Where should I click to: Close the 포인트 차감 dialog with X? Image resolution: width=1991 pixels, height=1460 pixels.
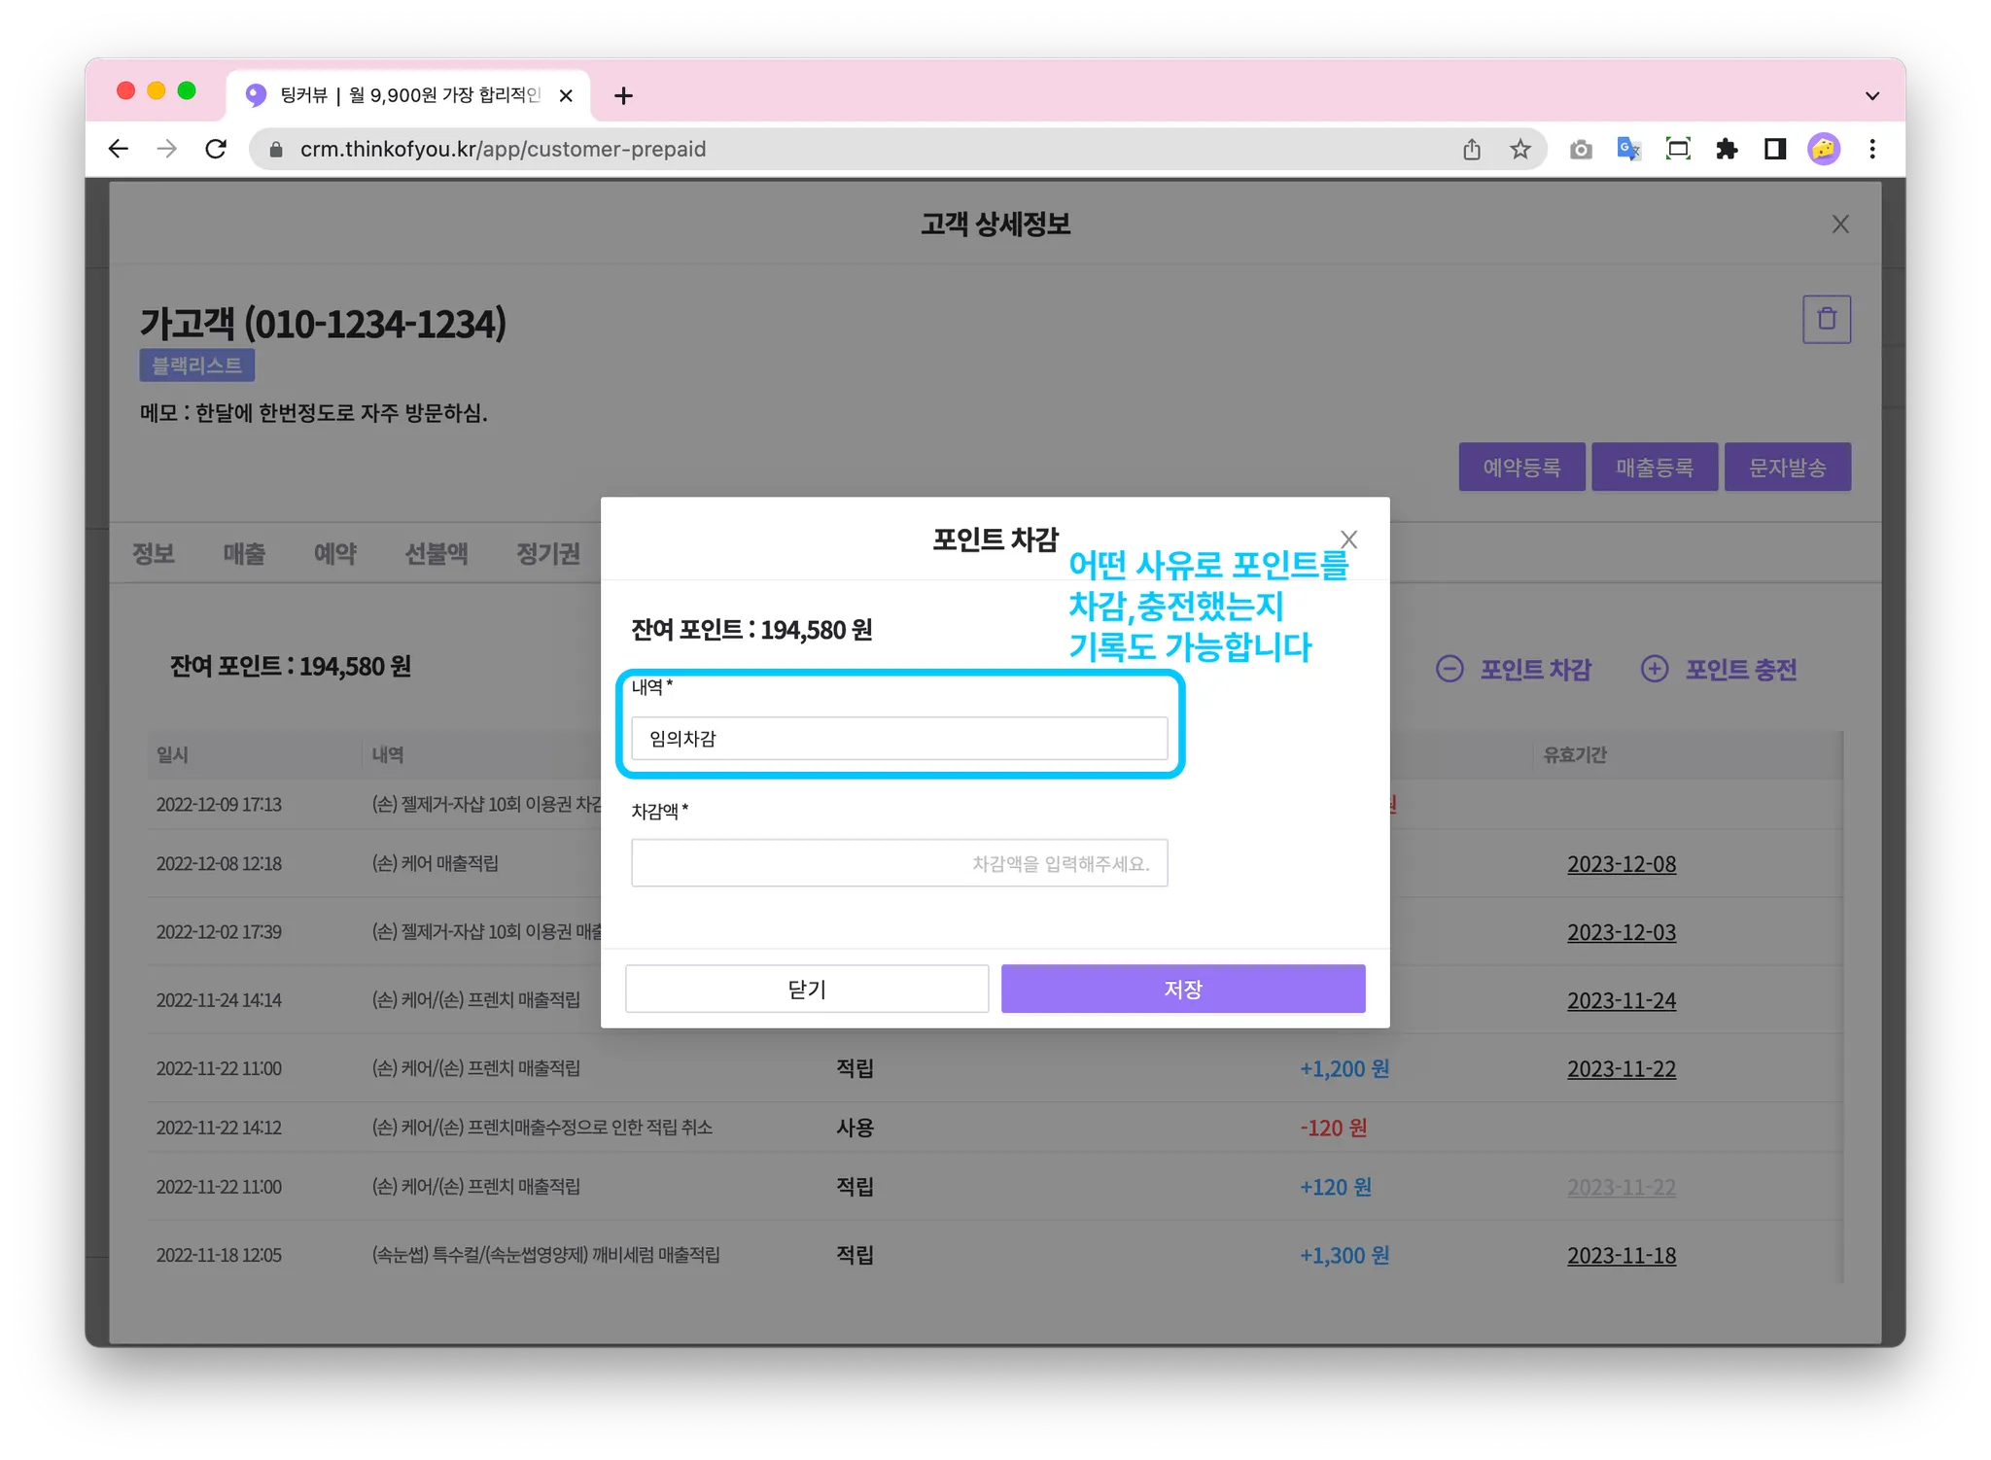[x=1348, y=539]
